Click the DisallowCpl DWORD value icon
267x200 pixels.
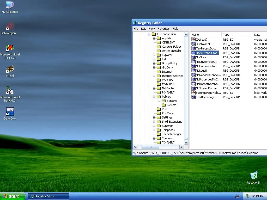click(193, 44)
